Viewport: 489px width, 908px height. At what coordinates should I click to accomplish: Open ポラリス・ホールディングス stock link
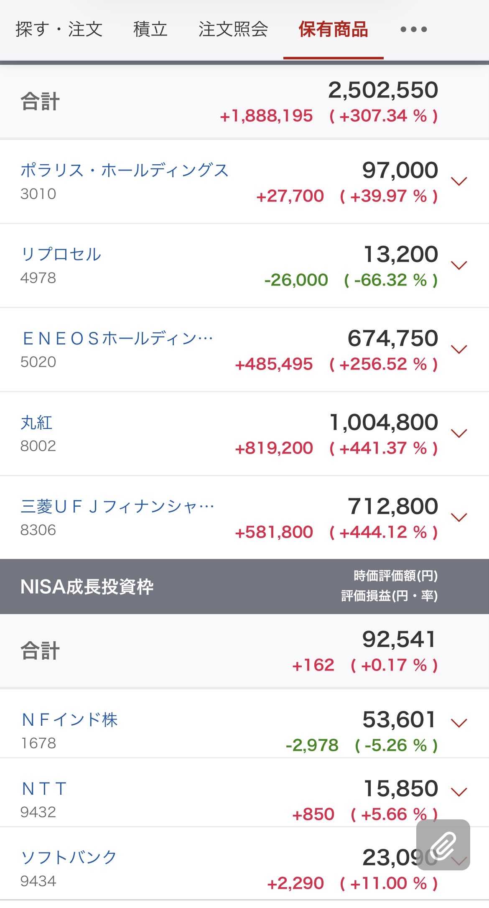pos(125,170)
